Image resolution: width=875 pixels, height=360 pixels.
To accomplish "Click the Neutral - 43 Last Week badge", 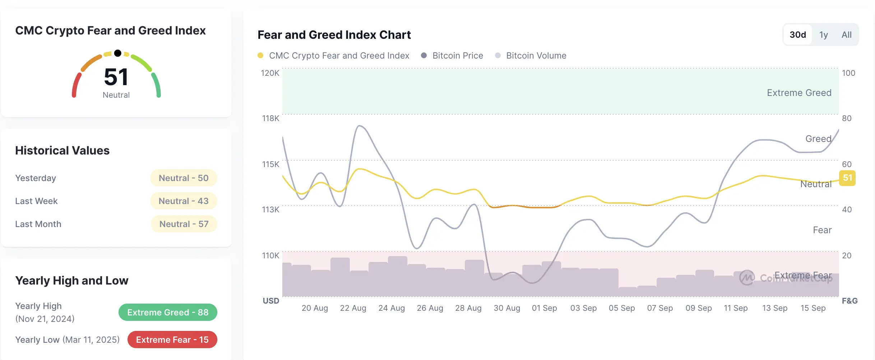I will point(184,201).
